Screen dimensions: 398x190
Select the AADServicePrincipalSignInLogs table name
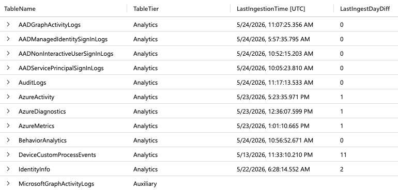(x=61, y=68)
